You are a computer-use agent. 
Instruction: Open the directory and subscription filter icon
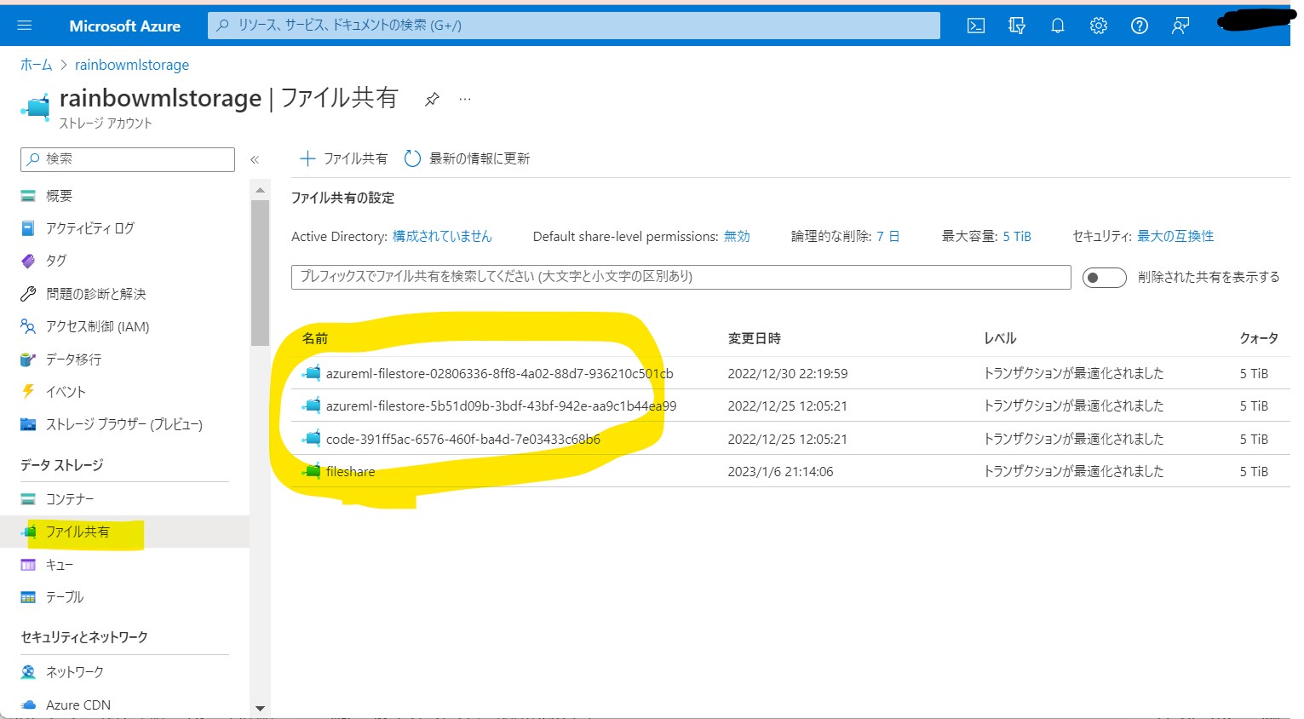pos(1017,26)
